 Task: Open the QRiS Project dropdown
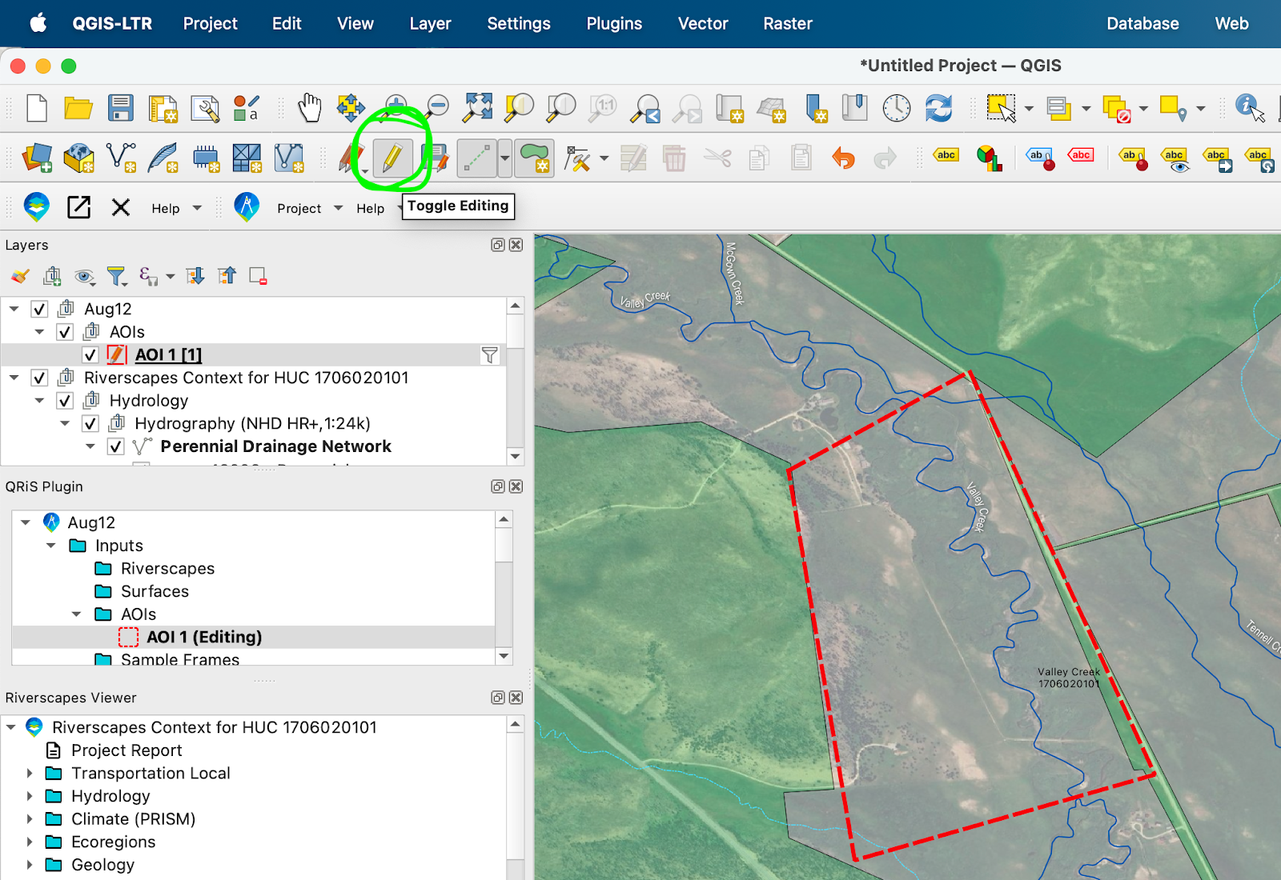pos(310,208)
